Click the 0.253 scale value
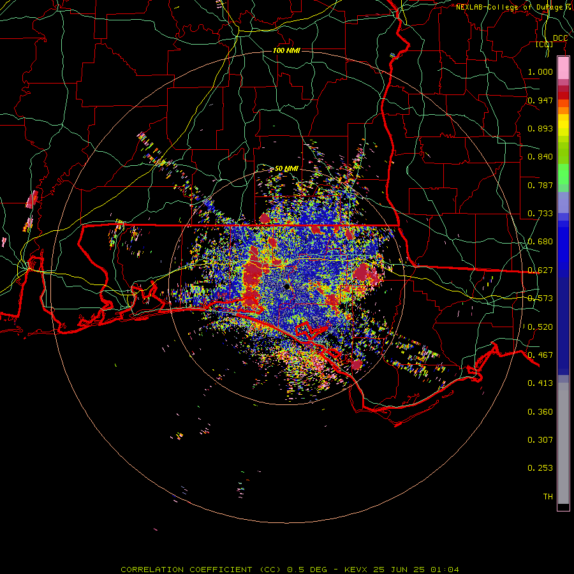Viewport: 574px width, 574px height. 540,468
